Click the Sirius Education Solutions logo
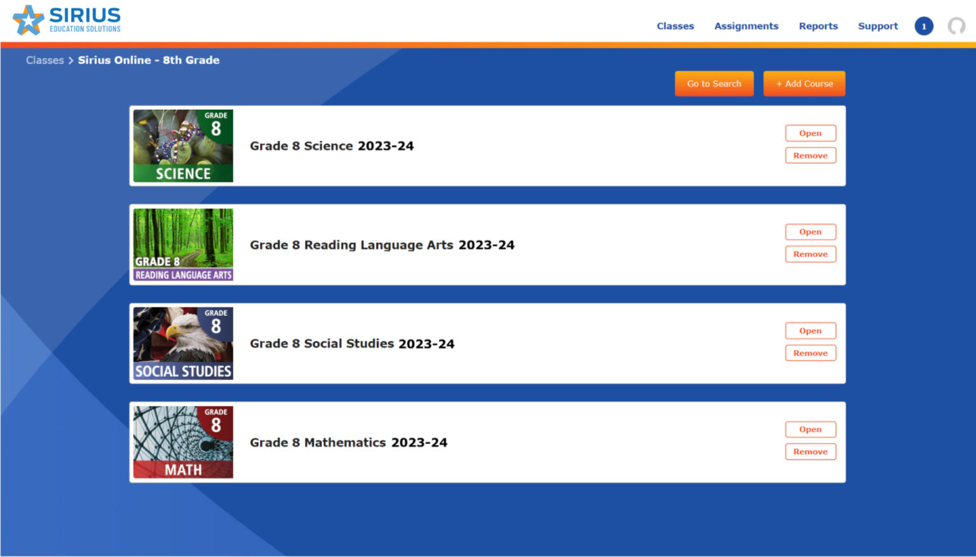 click(66, 20)
